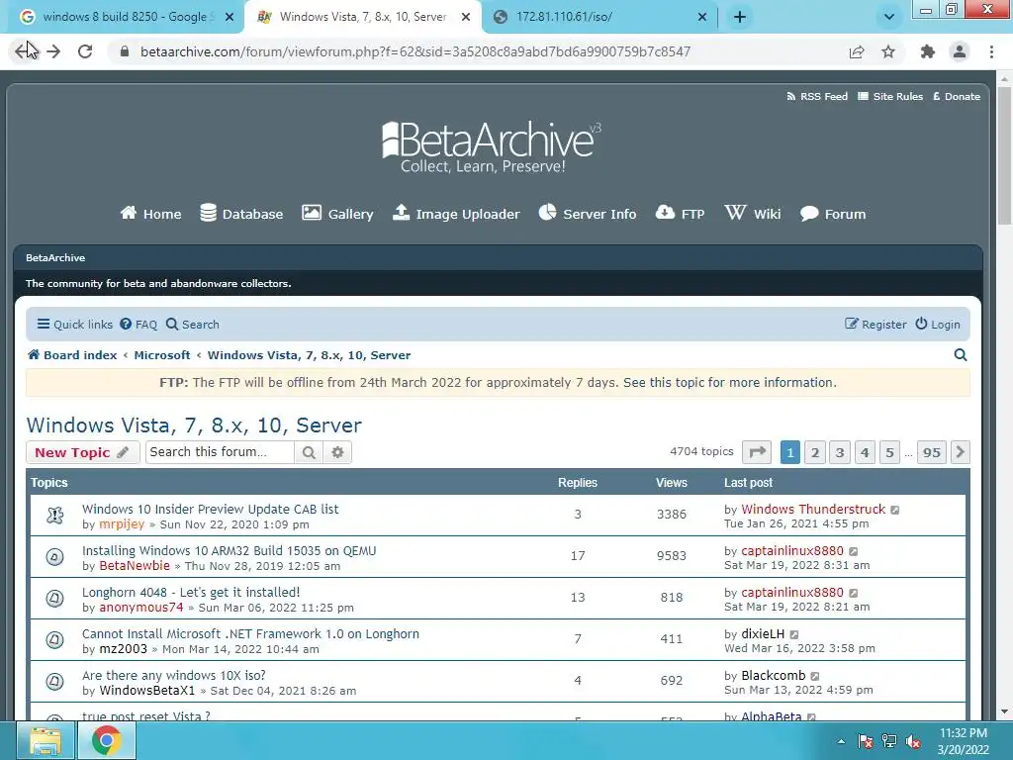
Task: Open Are there any windows 10X iso topic
Action: (174, 675)
